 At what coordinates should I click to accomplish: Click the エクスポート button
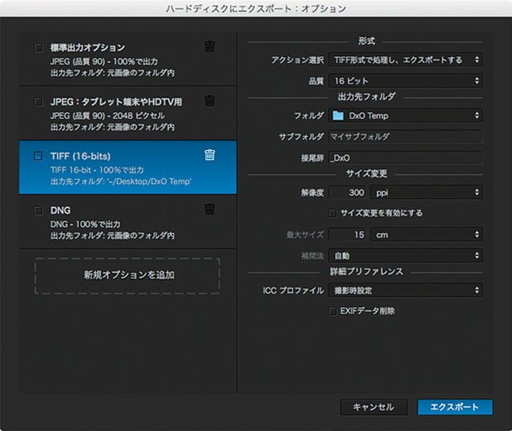455,407
